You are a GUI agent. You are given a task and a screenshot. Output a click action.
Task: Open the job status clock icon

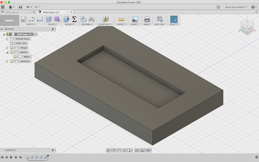[x=218, y=7]
